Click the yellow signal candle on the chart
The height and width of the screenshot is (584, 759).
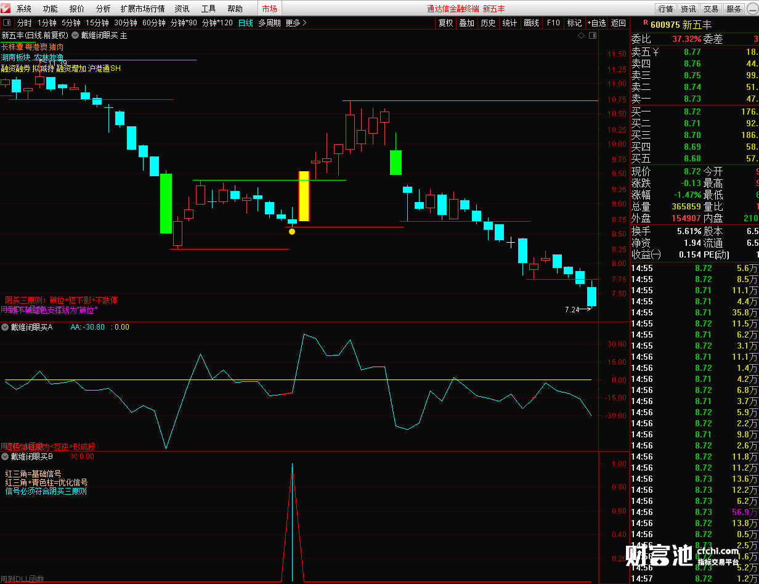pyautogui.click(x=304, y=196)
